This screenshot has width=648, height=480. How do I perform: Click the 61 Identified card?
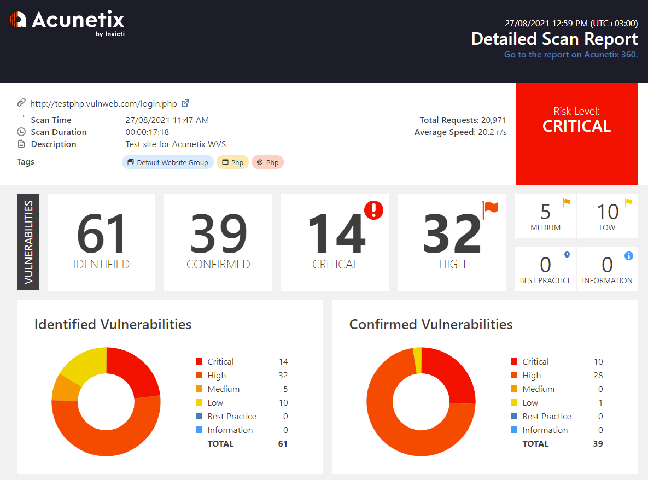pos(101,243)
